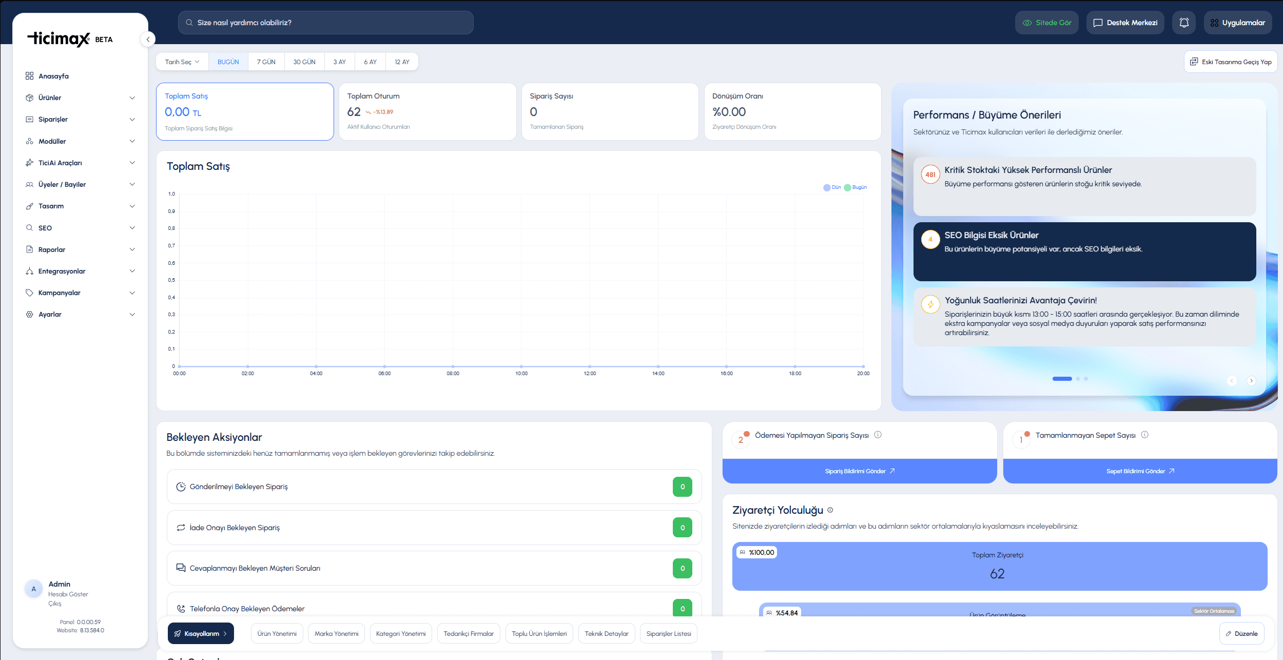Select the Toplam Satış metric card
The image size is (1283, 660).
pyautogui.click(x=245, y=111)
